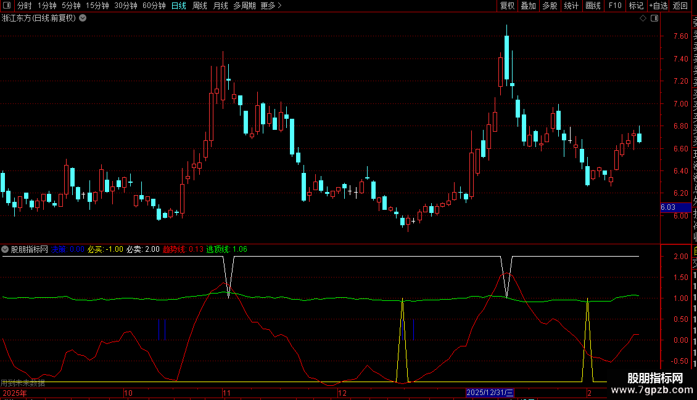This screenshot has width=697, height=400.
Task: Switch to 周线 weekly chart
Action: 200,6
